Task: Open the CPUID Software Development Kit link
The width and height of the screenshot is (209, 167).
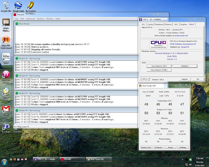Action: pos(183,44)
